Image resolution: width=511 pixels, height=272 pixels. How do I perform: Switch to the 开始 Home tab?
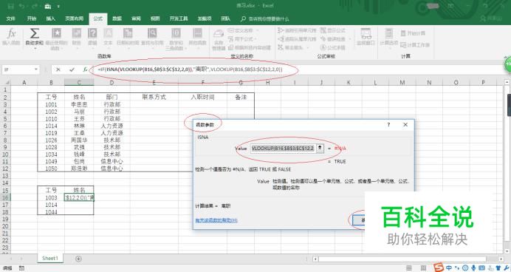click(32, 18)
